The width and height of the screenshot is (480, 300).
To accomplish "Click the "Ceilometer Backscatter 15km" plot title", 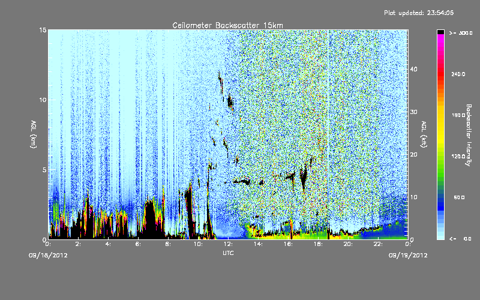I will coord(227,25).
